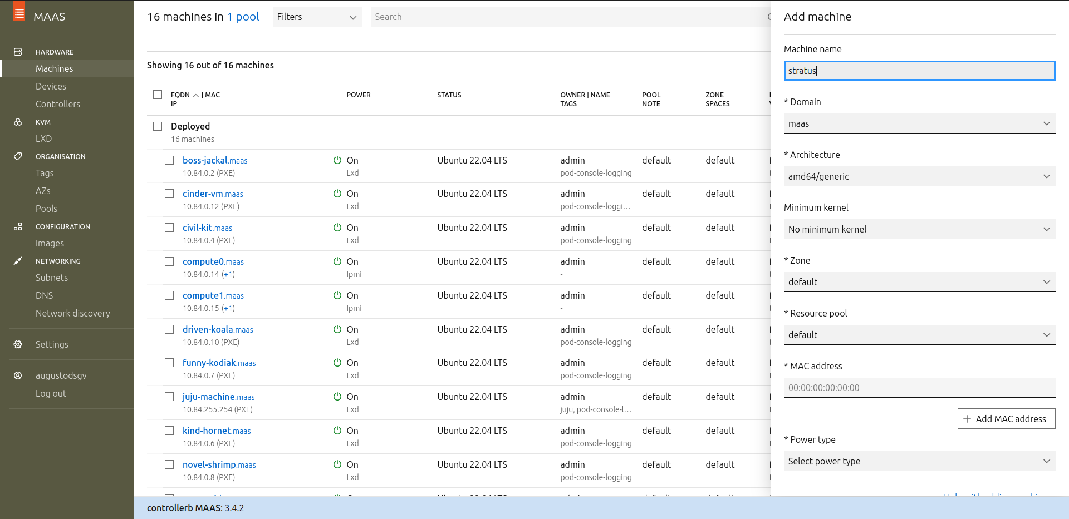Open the Architecture dropdown

click(x=919, y=176)
